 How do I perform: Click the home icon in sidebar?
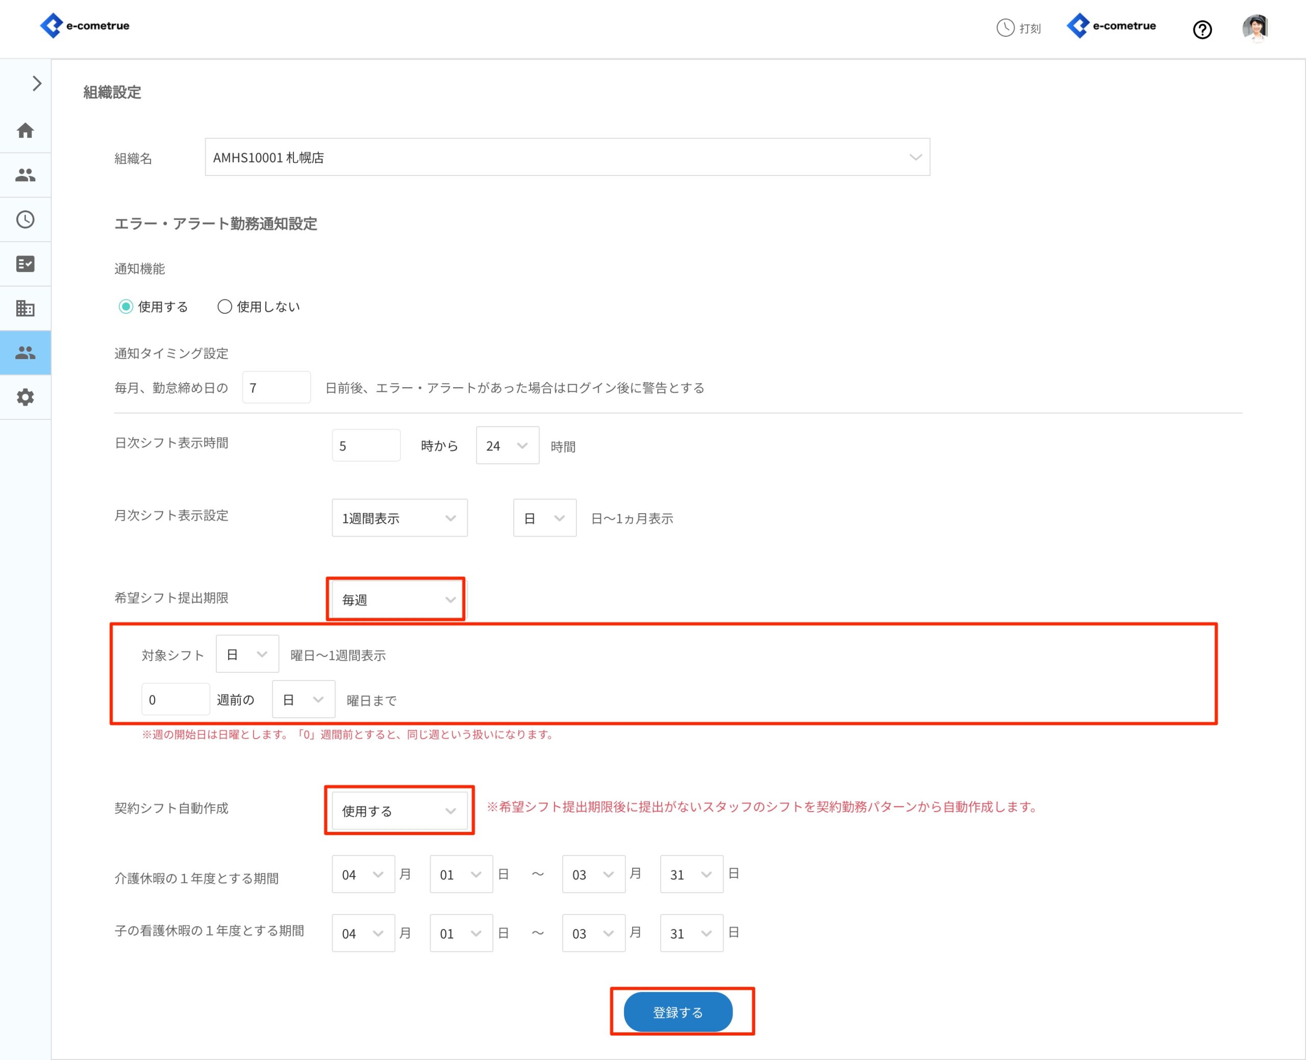(25, 131)
